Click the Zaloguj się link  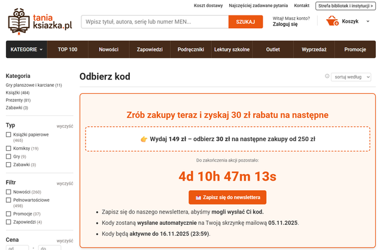point(285,25)
